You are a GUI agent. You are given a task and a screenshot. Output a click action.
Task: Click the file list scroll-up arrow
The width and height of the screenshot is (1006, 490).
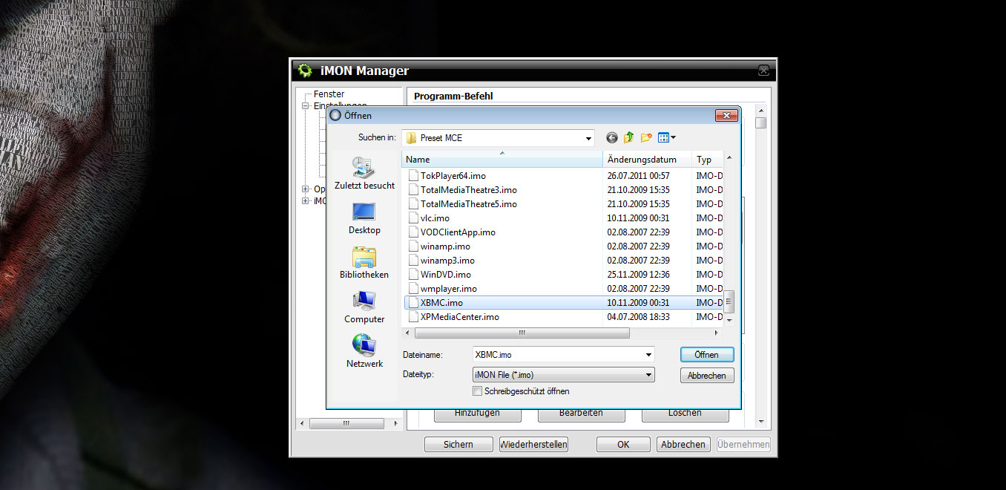(729, 158)
